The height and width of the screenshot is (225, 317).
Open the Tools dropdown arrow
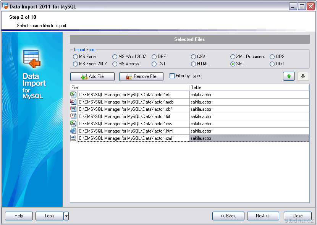point(66,216)
